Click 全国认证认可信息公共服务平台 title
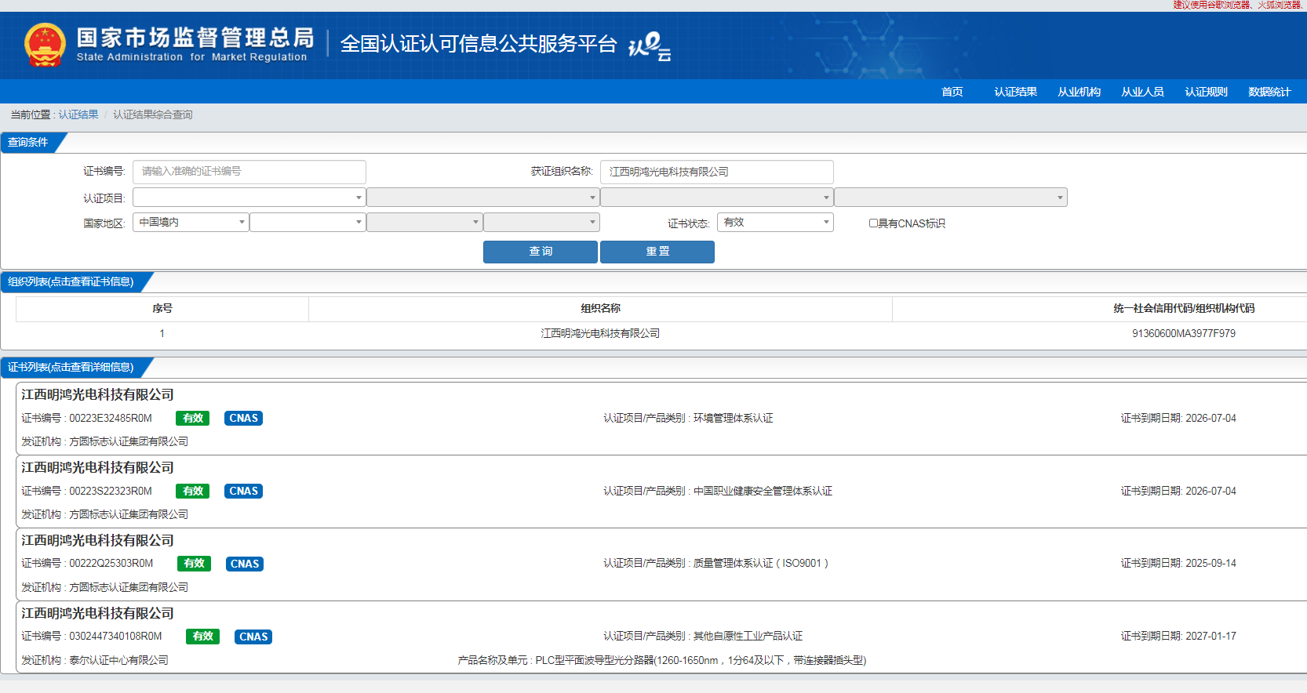Viewport: 1307px width, 693px height. coord(479,44)
